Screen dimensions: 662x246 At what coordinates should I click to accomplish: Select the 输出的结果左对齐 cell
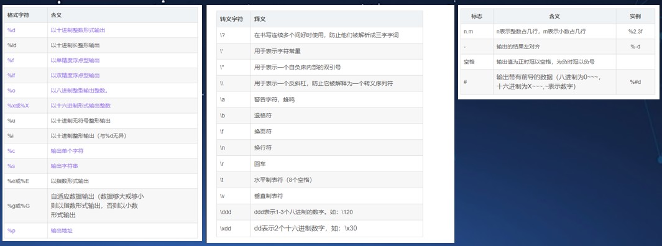(x=554, y=47)
